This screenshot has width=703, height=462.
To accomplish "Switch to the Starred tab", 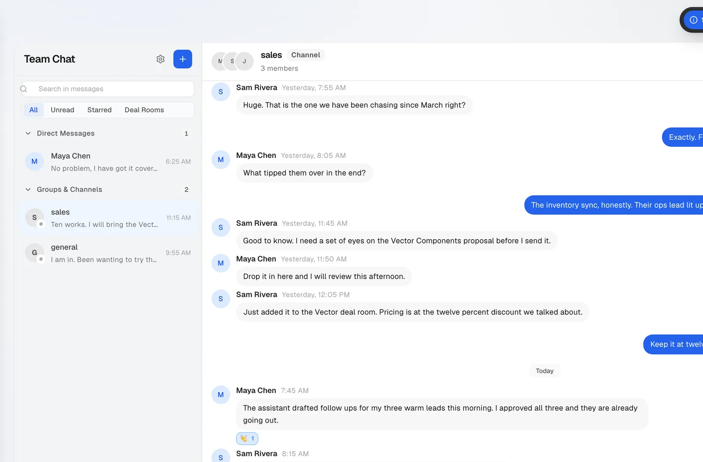I will coord(99,110).
